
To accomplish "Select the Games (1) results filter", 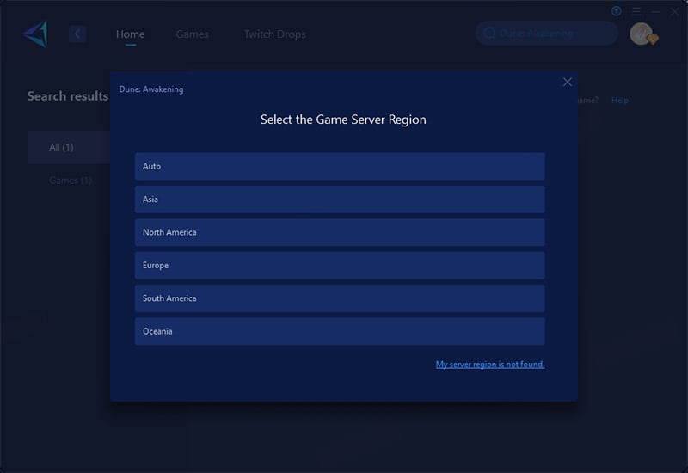I will tap(71, 181).
